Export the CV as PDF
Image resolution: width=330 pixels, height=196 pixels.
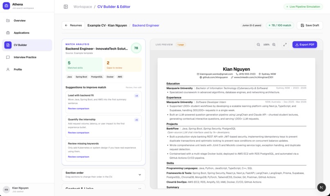click(x=305, y=45)
